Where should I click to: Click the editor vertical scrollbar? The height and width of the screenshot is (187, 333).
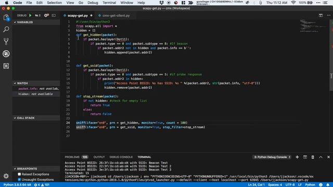[331, 55]
